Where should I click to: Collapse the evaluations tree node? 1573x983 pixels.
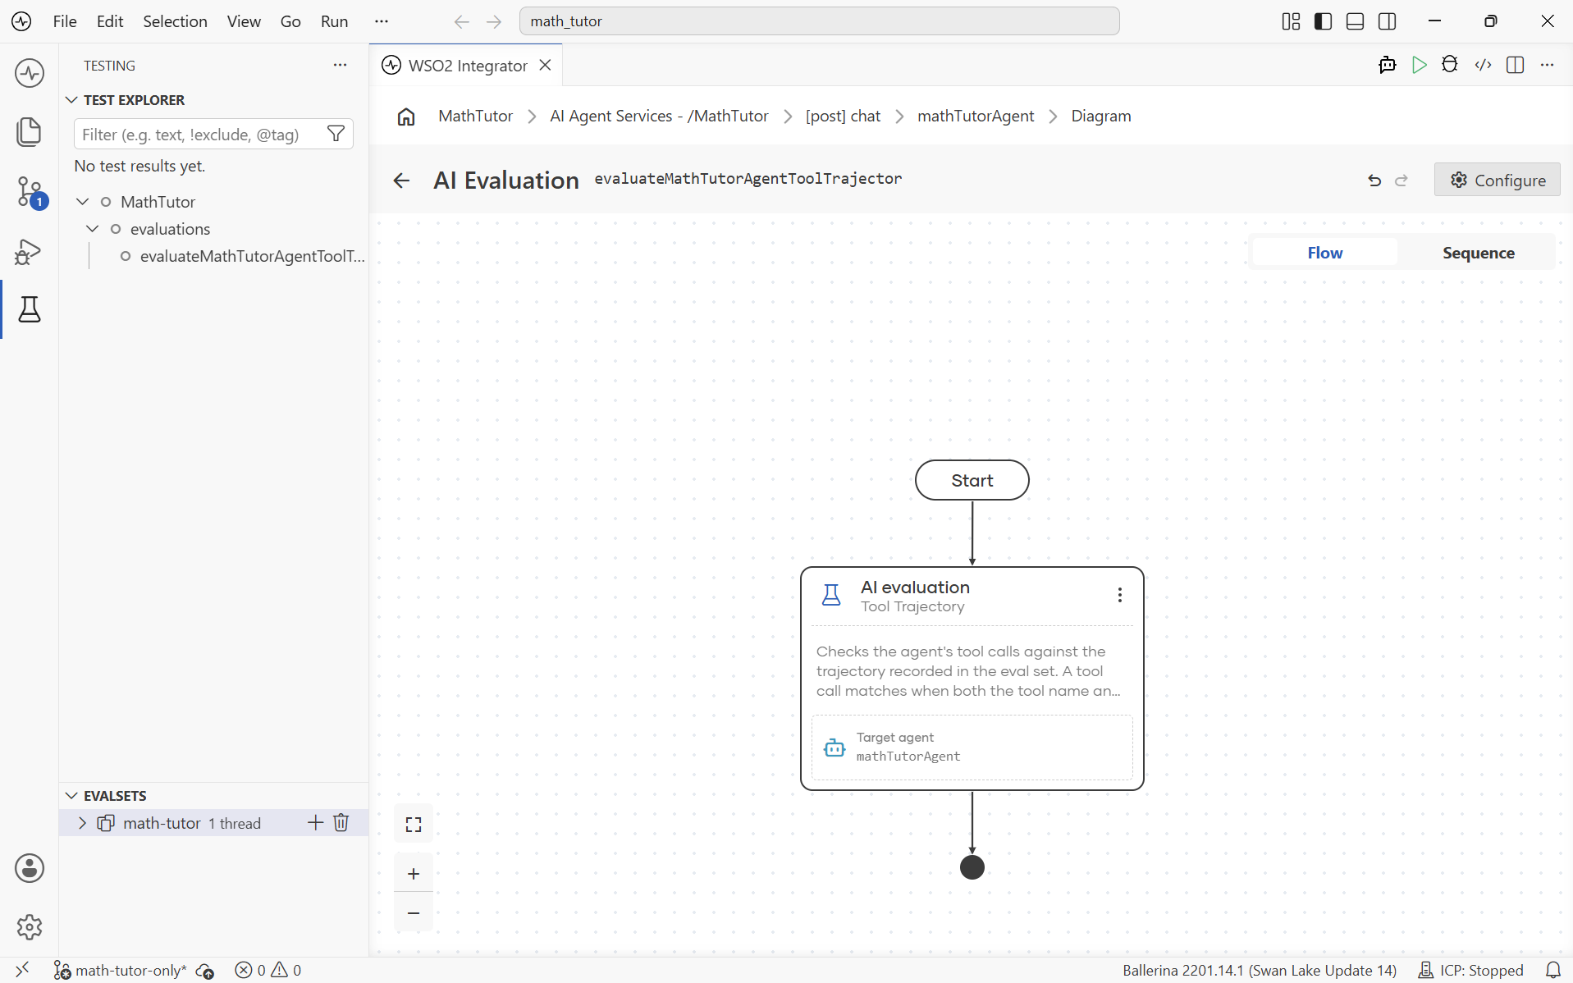(x=93, y=229)
